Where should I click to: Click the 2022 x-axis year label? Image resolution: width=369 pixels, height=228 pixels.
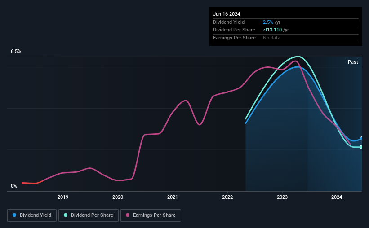(x=227, y=197)
